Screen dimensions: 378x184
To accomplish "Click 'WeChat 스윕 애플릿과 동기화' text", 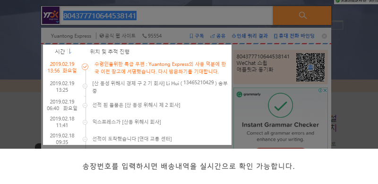I will click(x=255, y=66).
